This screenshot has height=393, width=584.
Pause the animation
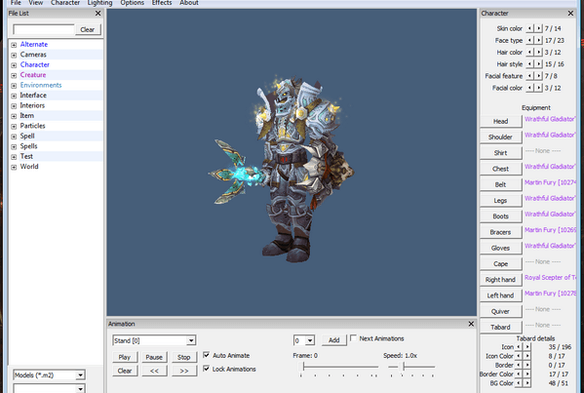tap(154, 357)
